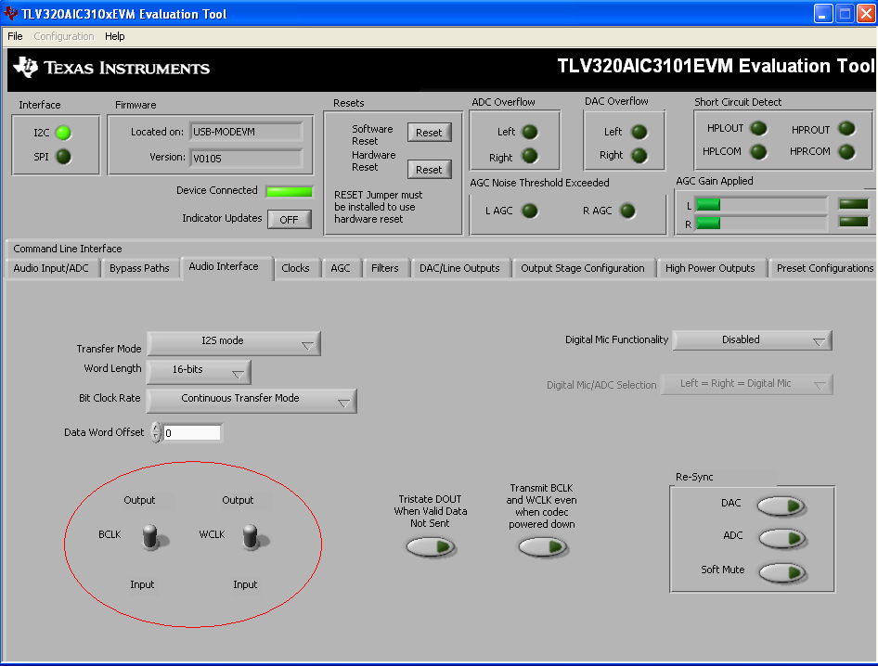Open the Digital Mic/ADC Selection dropdown
Viewport: 878px width, 666px height.
[x=746, y=384]
